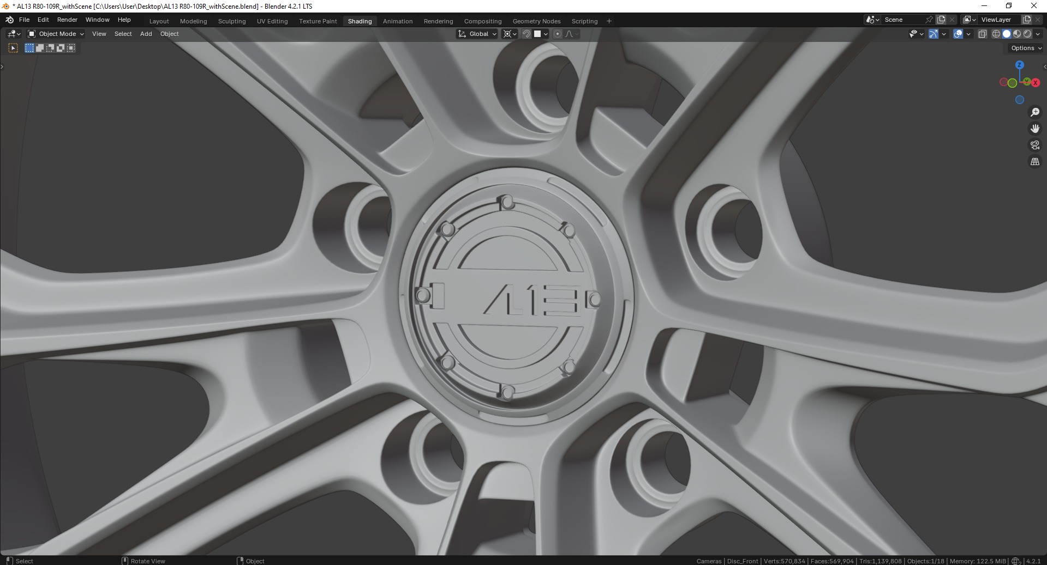Click the Scene name field
Screen dimensions: 1047x565
[903, 20]
